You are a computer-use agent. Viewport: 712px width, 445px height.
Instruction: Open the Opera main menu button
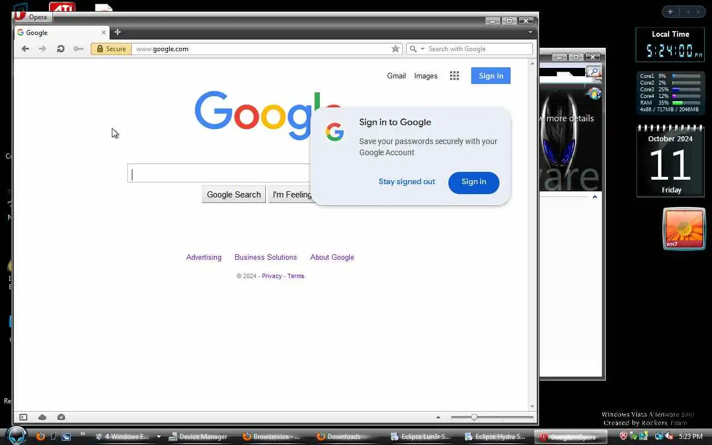tap(33, 17)
